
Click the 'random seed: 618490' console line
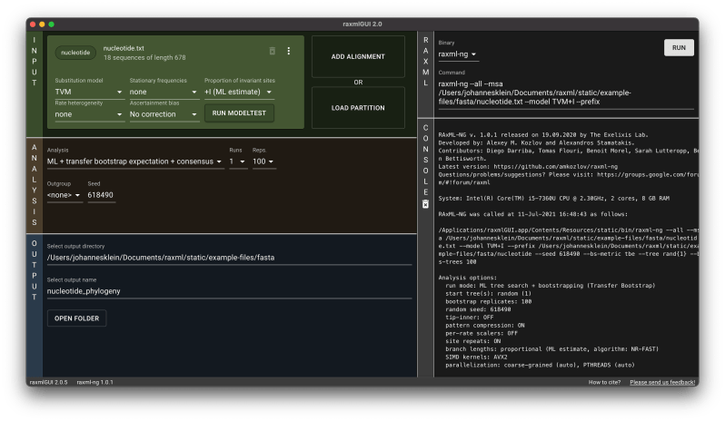478,309
